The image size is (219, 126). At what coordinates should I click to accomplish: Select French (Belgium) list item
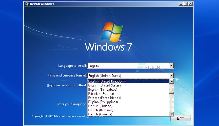click(129, 110)
